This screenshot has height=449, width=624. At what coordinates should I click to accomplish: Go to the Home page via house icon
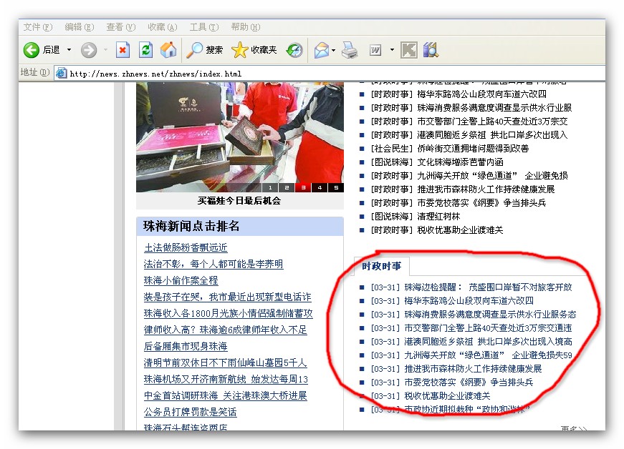pyautogui.click(x=168, y=50)
